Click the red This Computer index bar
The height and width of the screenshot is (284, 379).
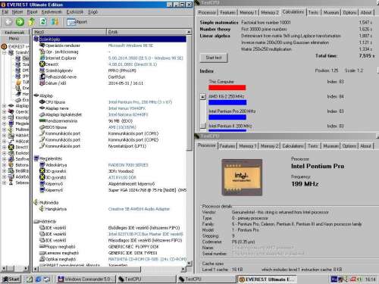coord(227,88)
